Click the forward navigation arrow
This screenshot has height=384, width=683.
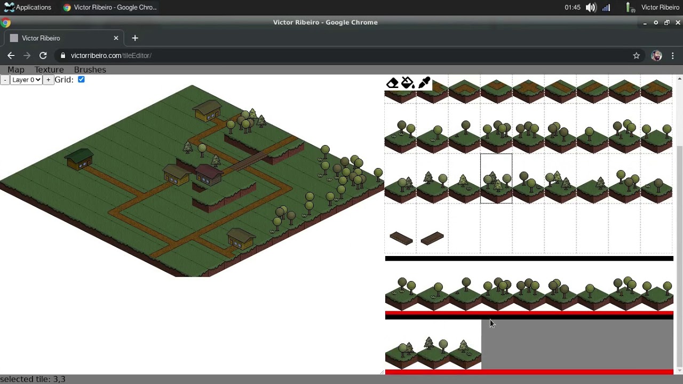[x=27, y=55]
